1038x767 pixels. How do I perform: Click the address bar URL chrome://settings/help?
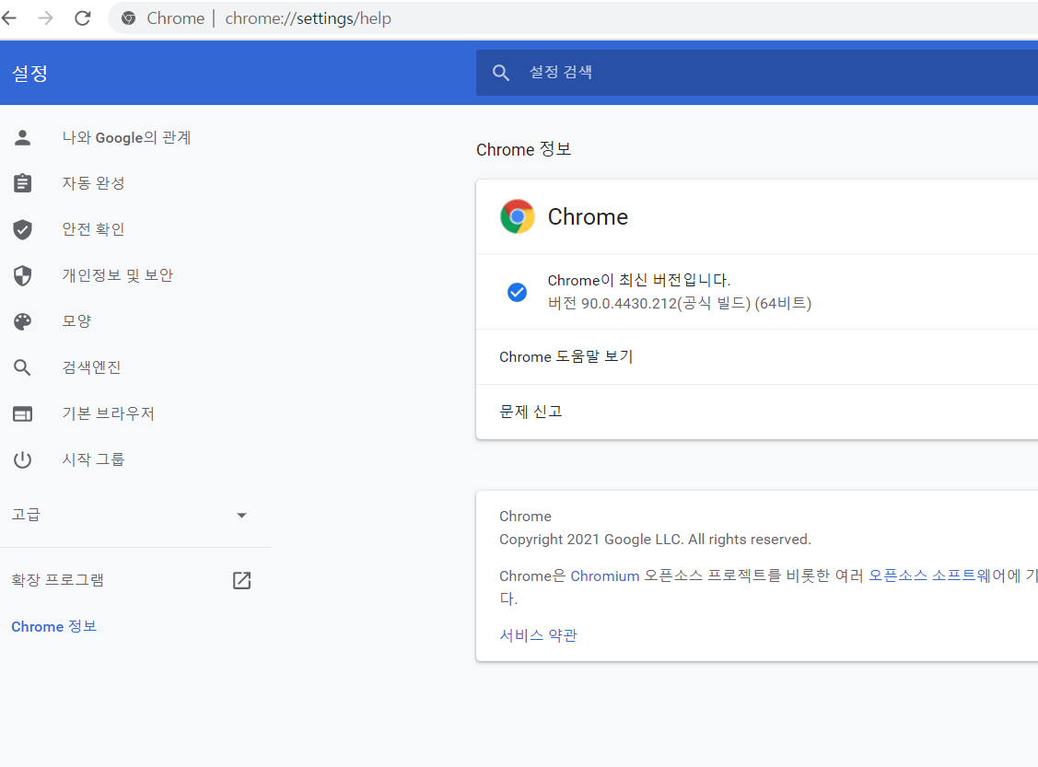308,18
